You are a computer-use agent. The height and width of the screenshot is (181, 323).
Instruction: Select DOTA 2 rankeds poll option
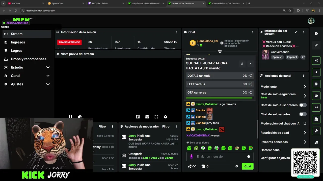220,76
